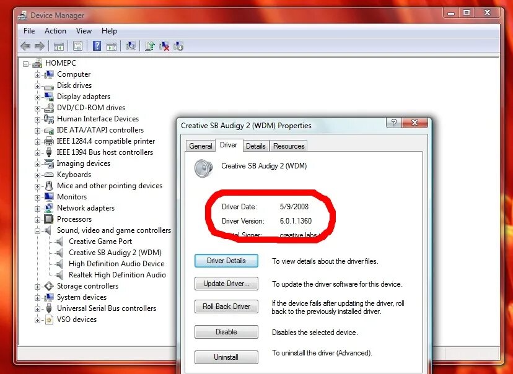Open the View menu
513x374 pixels.
(84, 31)
